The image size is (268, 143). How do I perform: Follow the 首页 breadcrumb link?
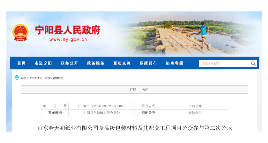[24, 78]
